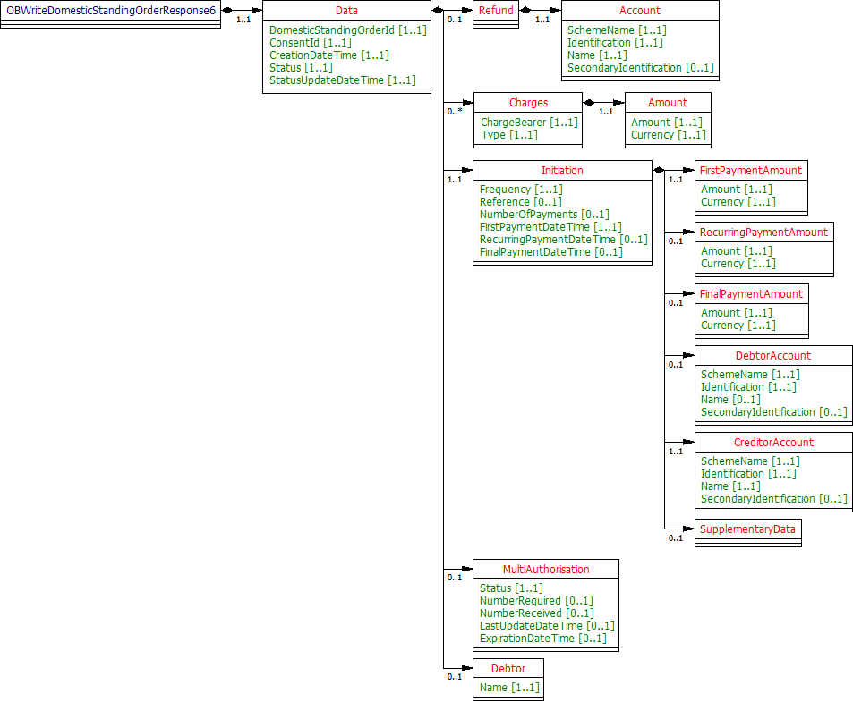Select the Initiation class title
Viewport: 853px width, 719px height.
pyautogui.click(x=562, y=170)
